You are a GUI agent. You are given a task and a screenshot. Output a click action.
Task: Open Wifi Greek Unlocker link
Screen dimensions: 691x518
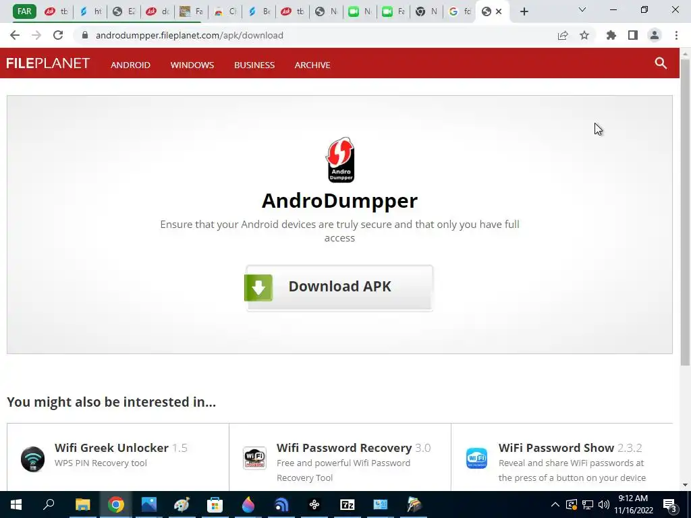coord(111,448)
